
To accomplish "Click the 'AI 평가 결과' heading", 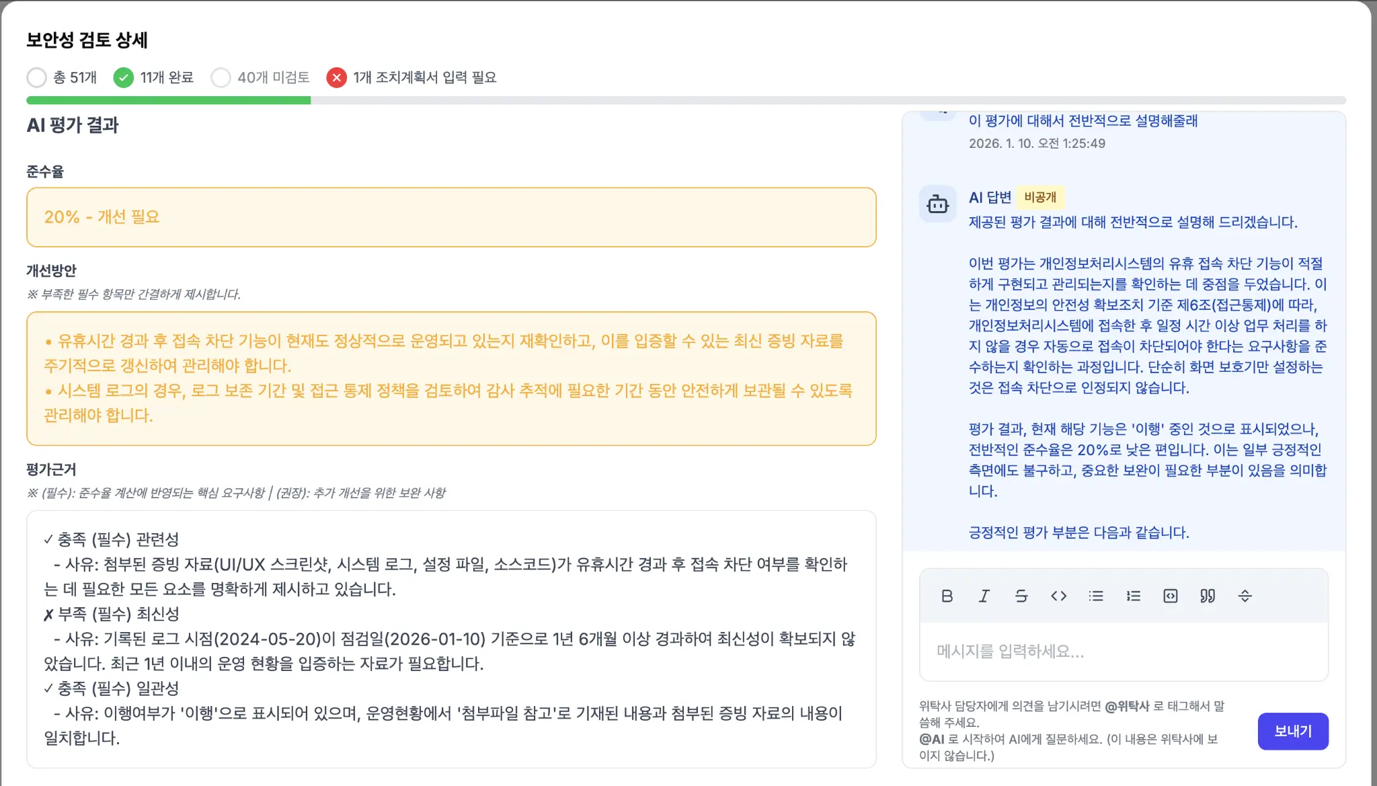I will (x=73, y=125).
